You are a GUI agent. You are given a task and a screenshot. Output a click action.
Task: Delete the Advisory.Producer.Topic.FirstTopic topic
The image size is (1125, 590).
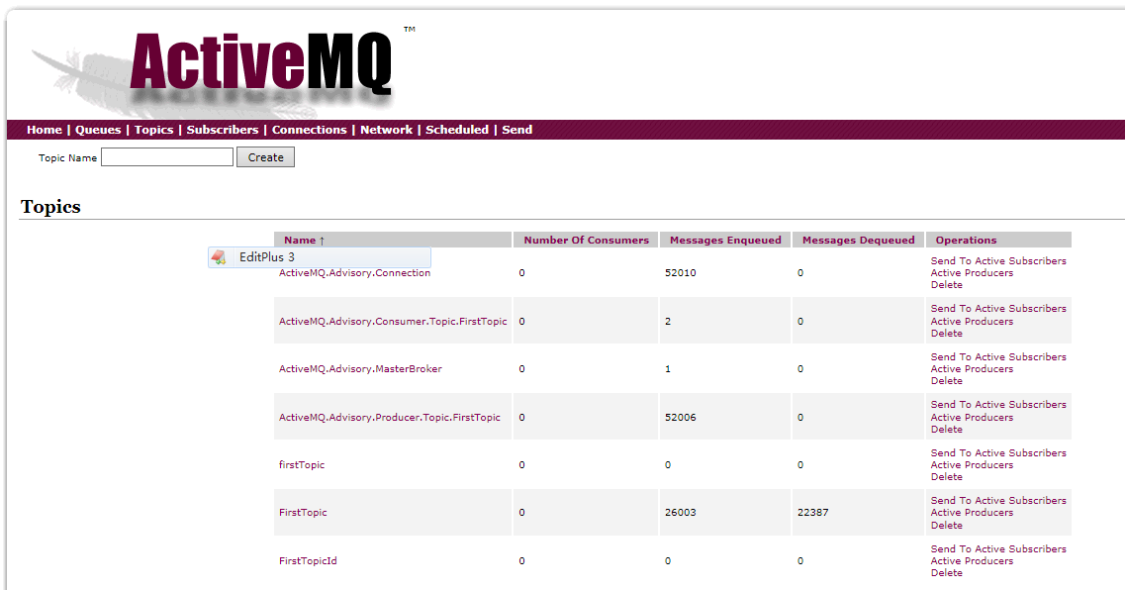(946, 430)
